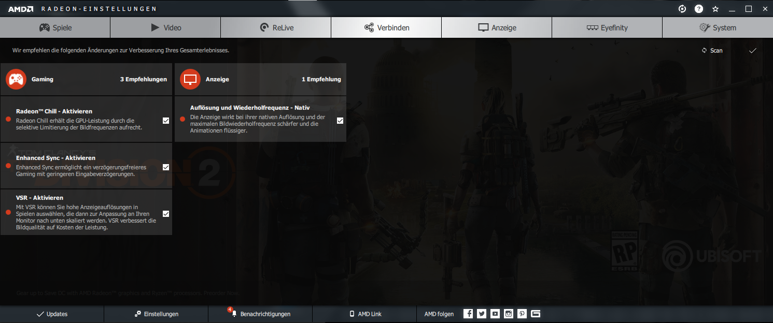
Task: Click the 'VSR - Aktivieren' heading
Action: click(40, 198)
